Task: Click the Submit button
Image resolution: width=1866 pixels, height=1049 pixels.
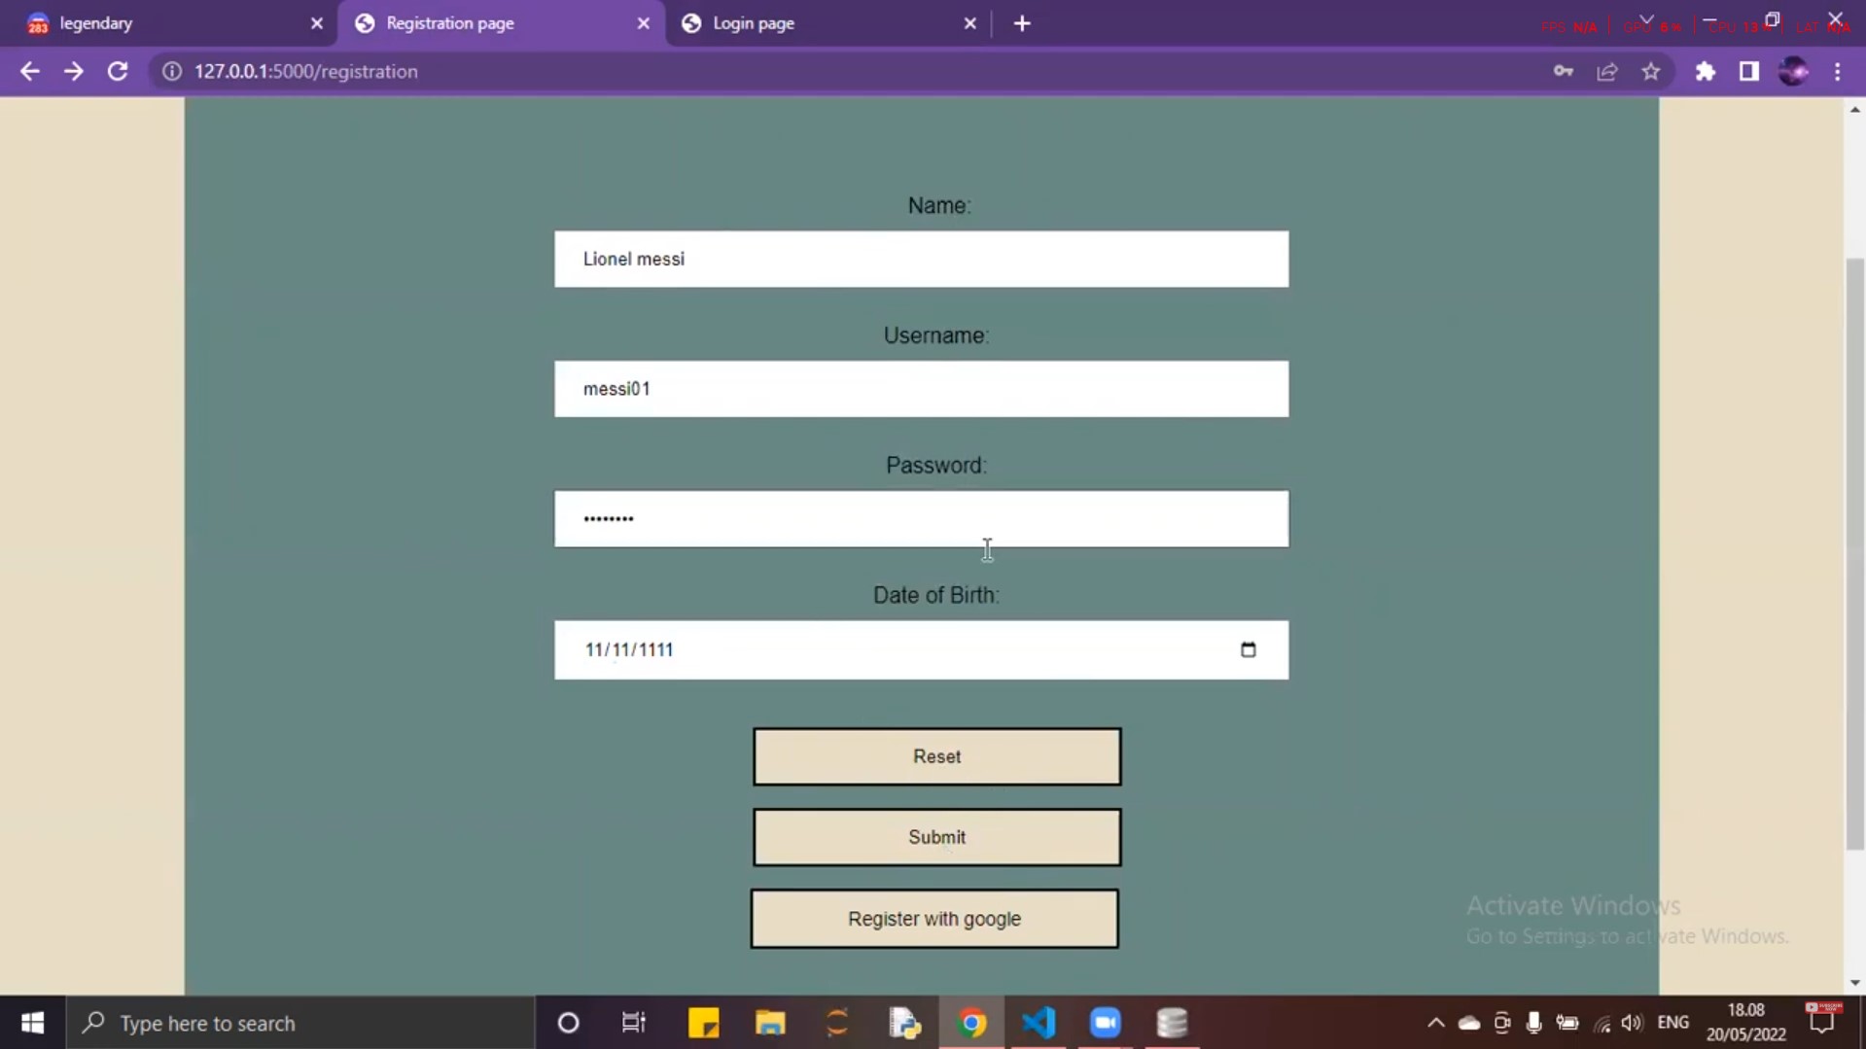Action: [x=935, y=837]
